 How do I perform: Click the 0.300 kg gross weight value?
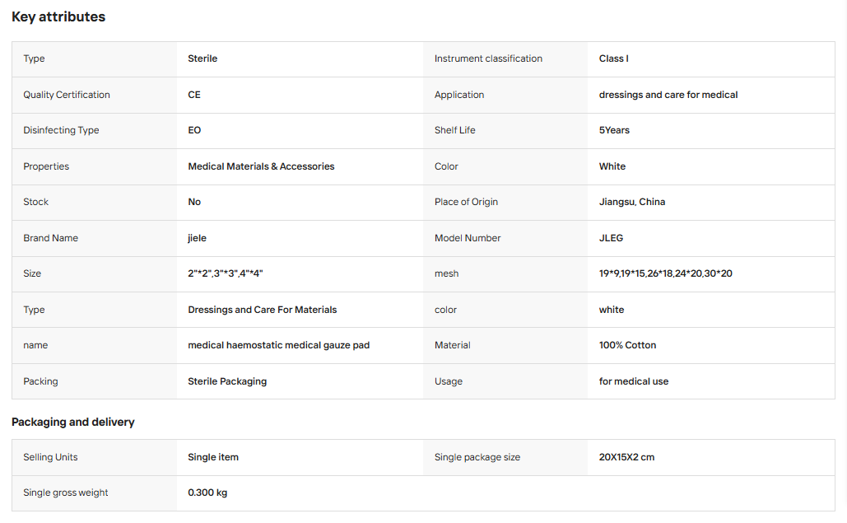click(207, 493)
